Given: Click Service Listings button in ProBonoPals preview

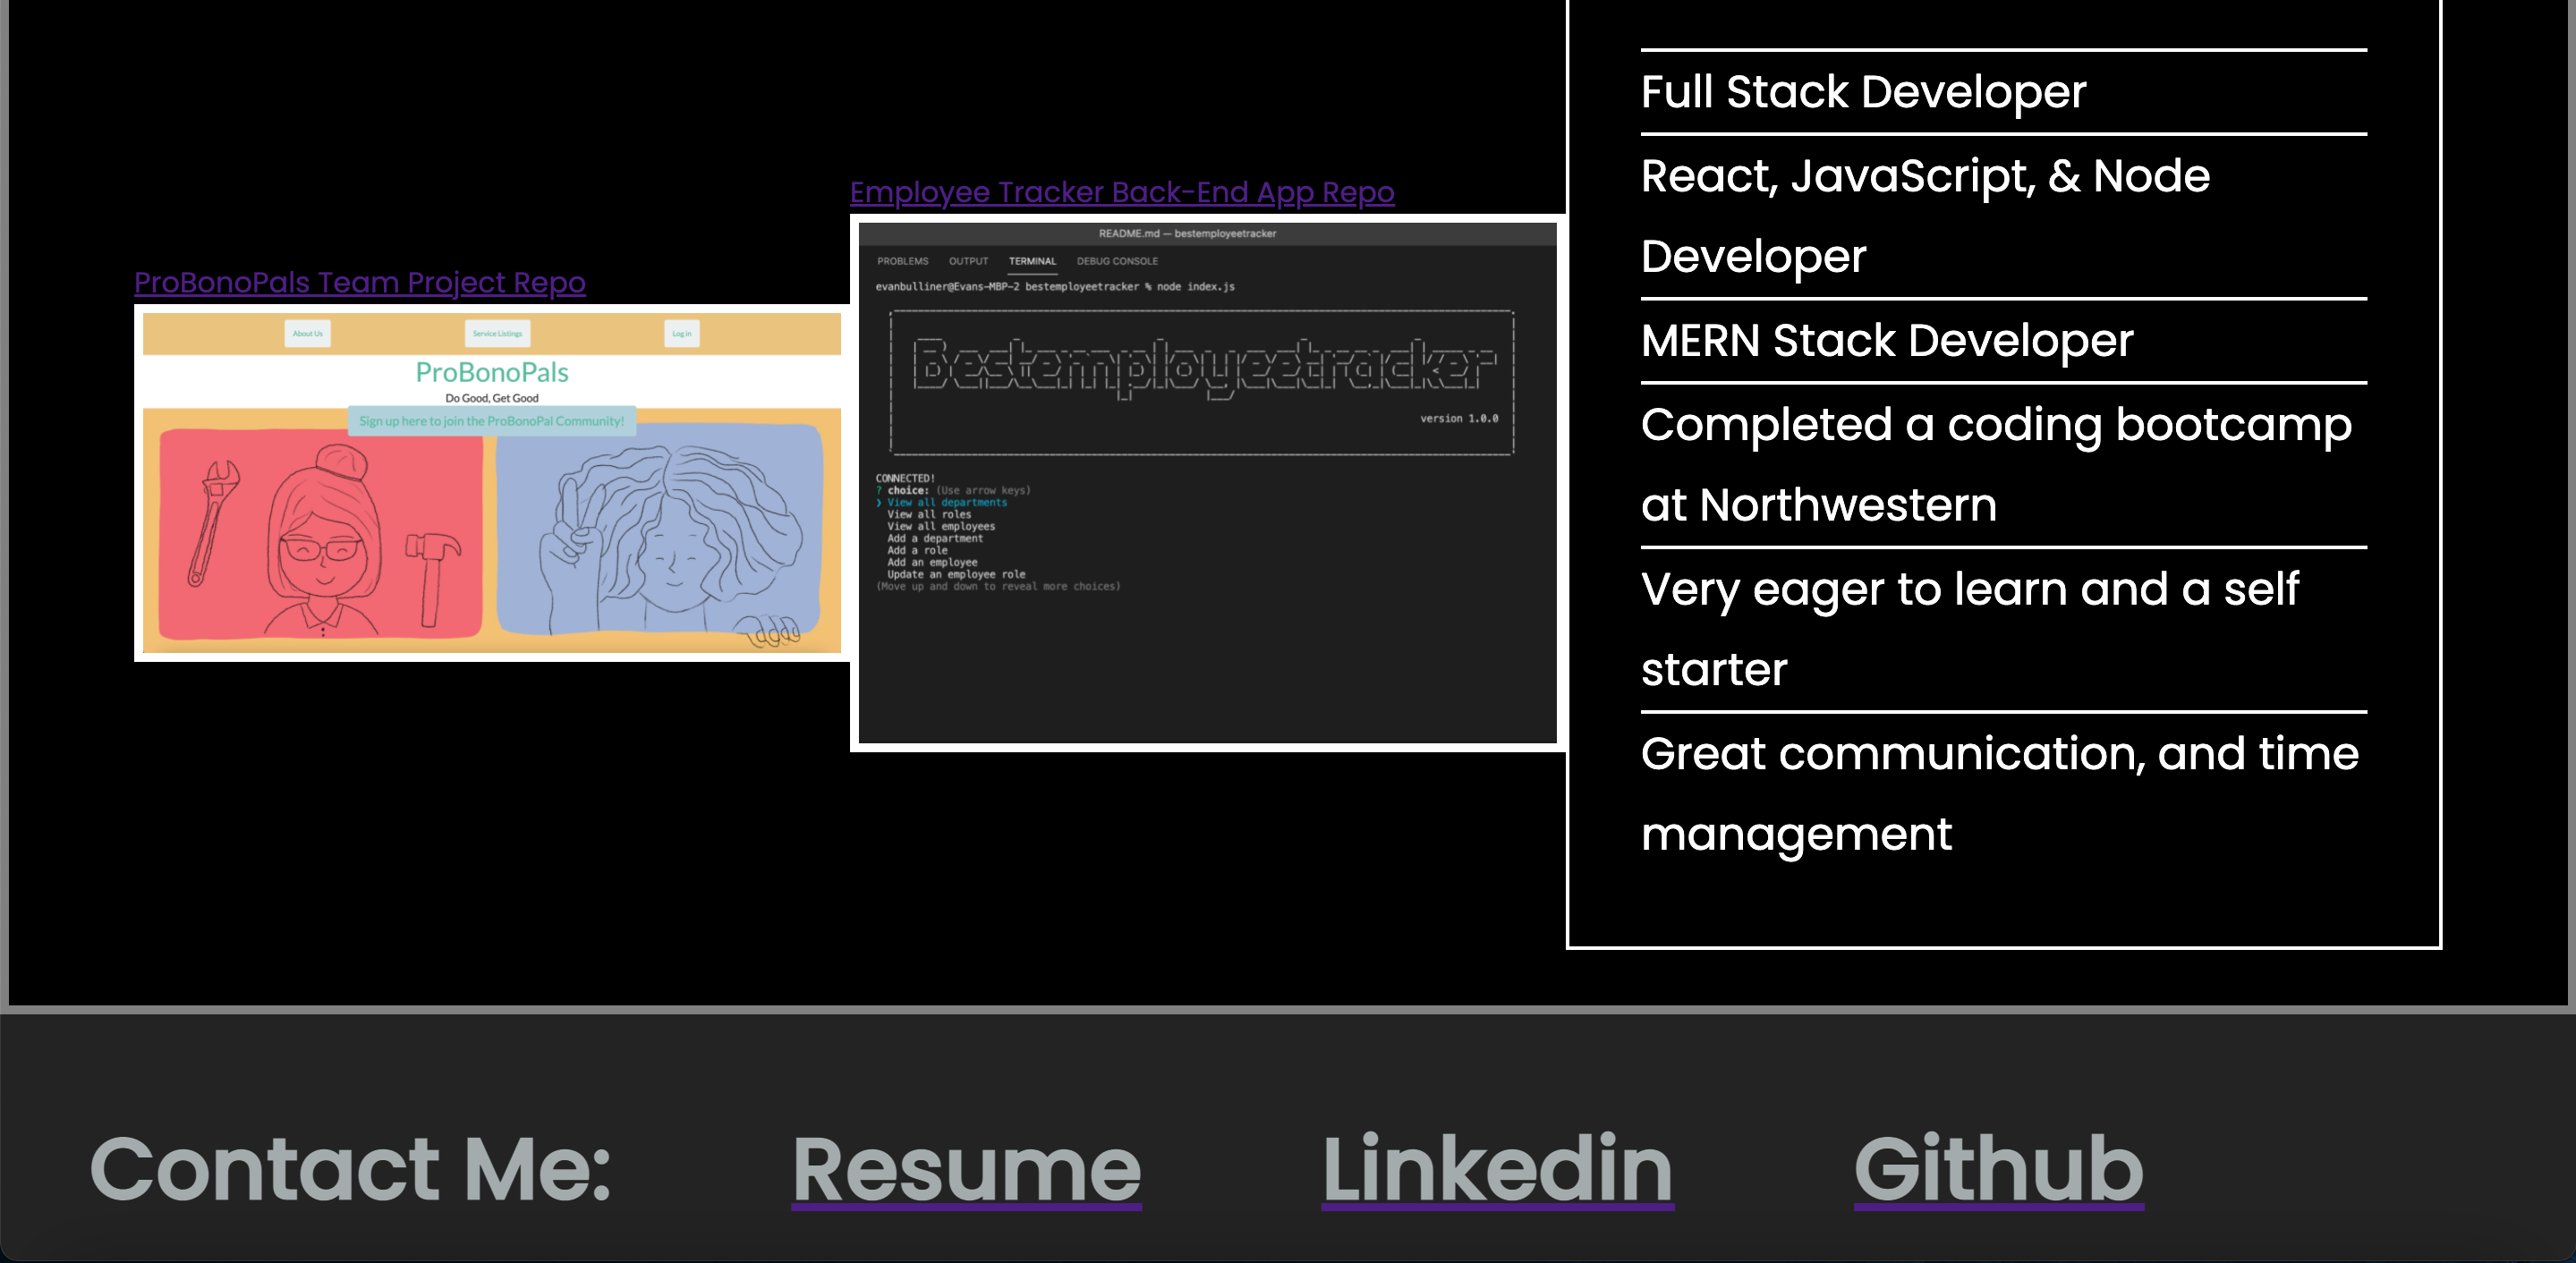Looking at the screenshot, I should (497, 334).
